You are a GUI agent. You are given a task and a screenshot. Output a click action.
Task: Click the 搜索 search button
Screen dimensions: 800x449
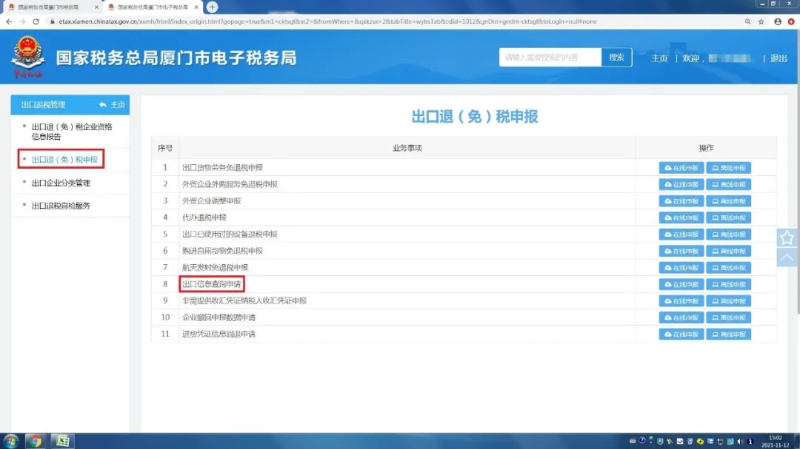click(616, 58)
